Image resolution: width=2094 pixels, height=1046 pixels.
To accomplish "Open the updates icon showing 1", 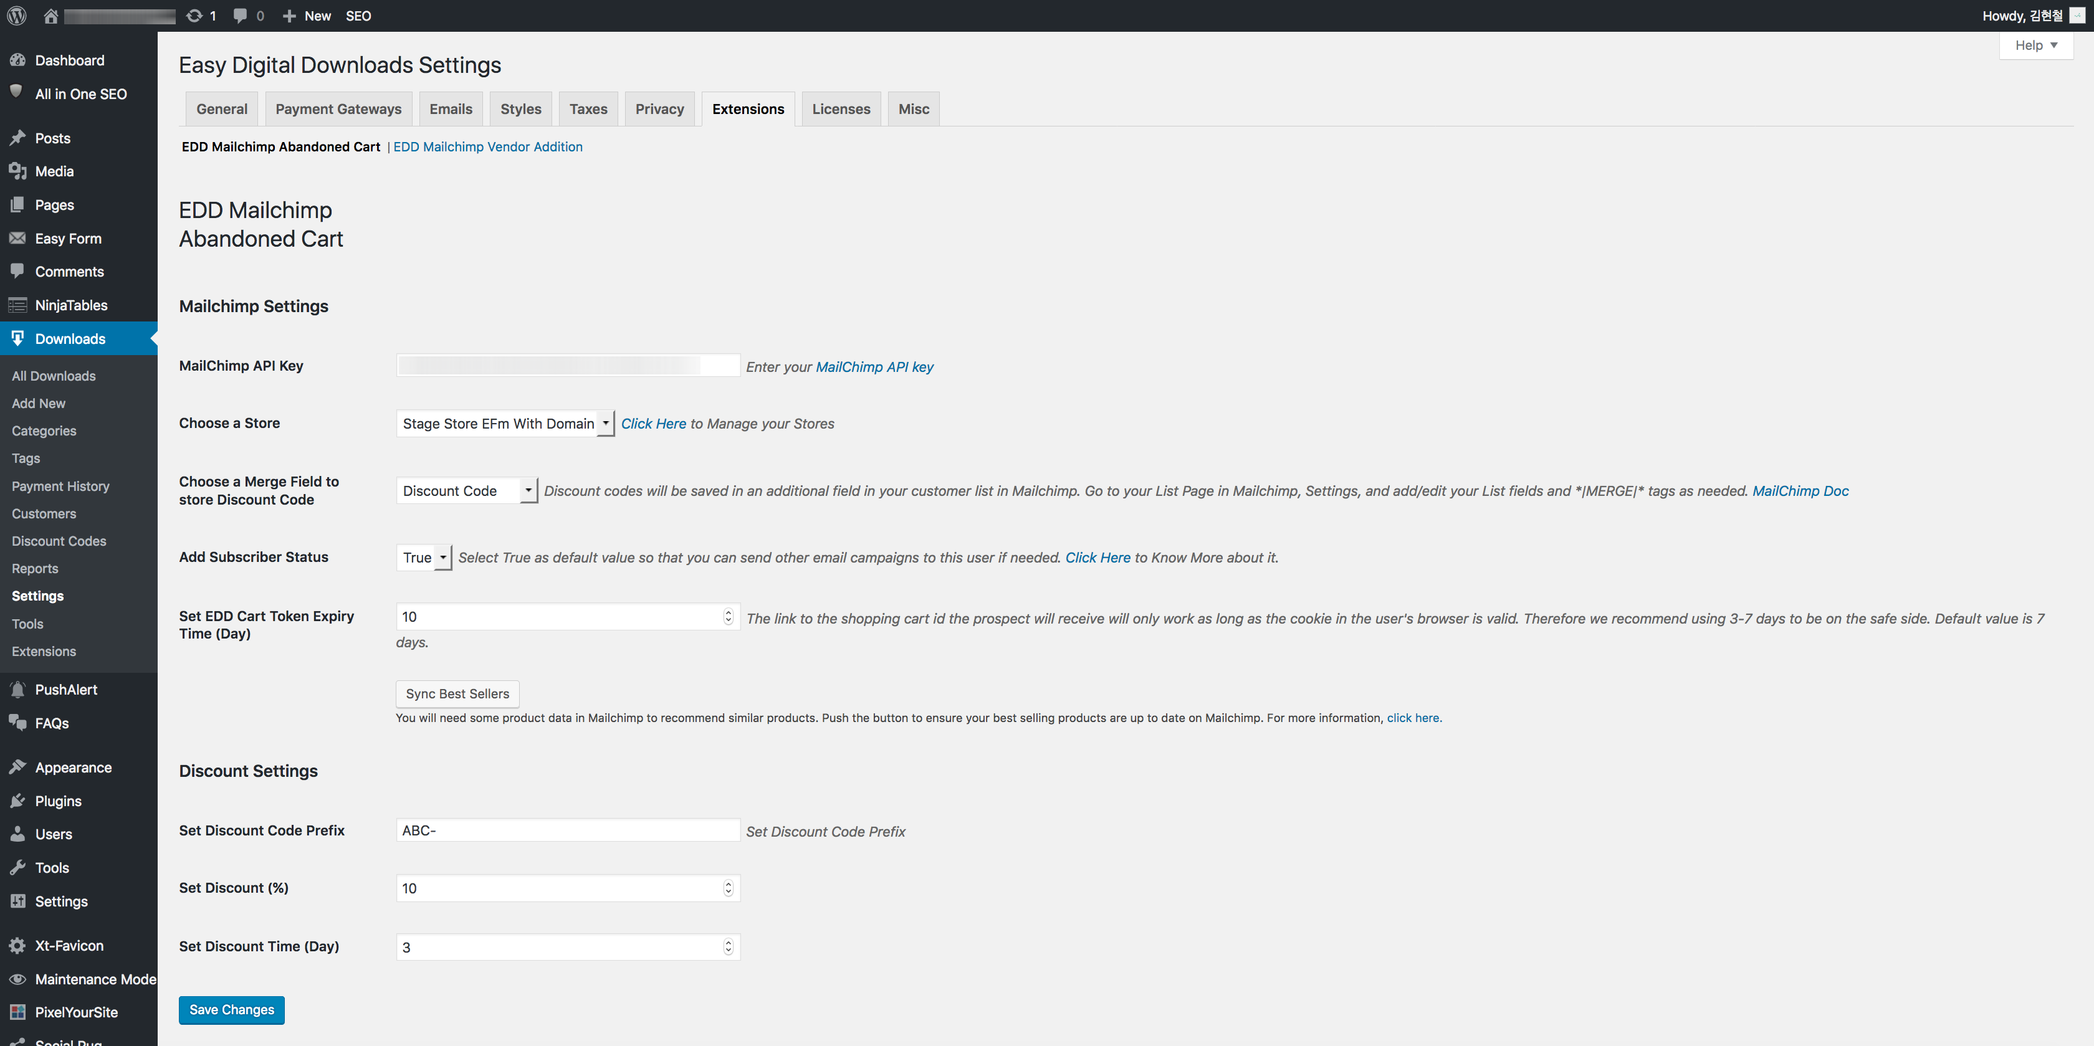I will click(194, 16).
